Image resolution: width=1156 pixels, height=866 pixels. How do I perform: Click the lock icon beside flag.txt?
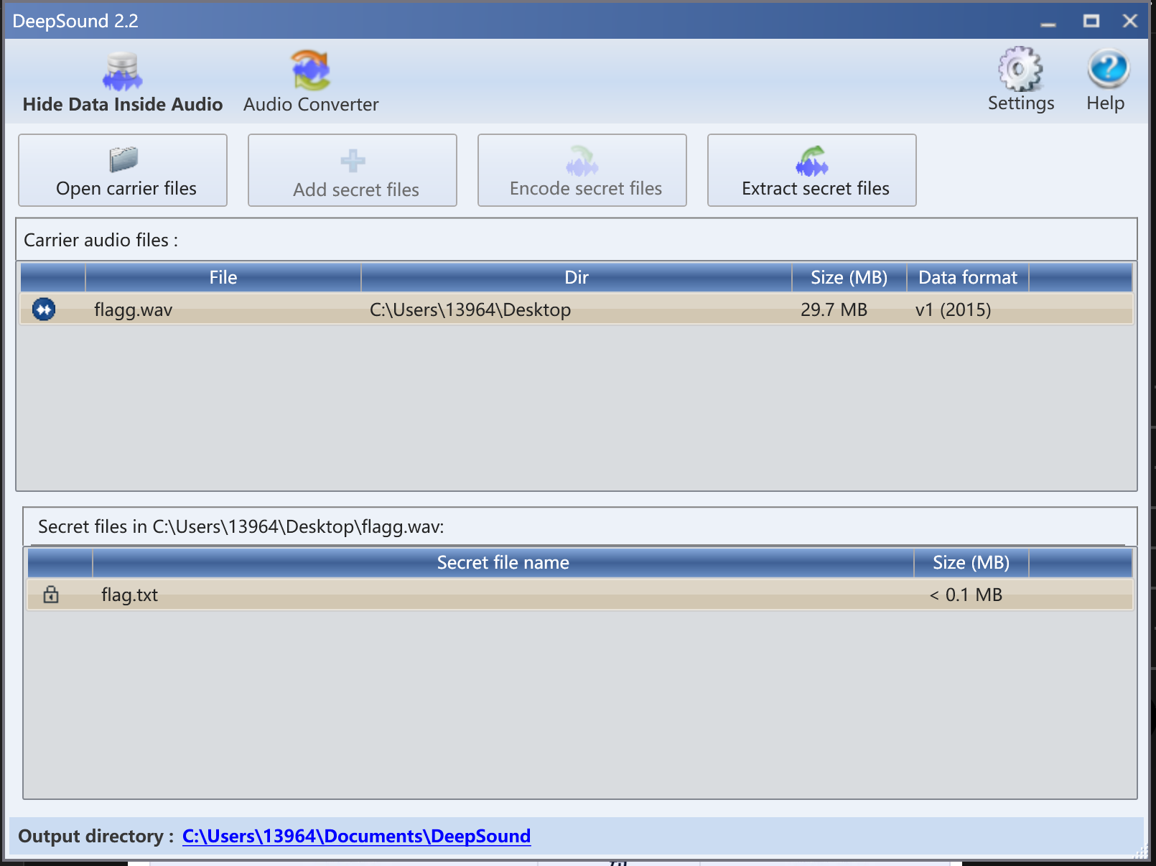(50, 595)
